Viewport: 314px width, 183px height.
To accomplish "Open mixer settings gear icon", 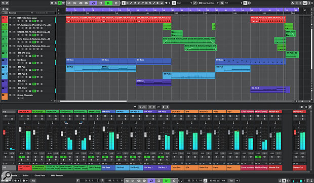I will coord(301,107).
